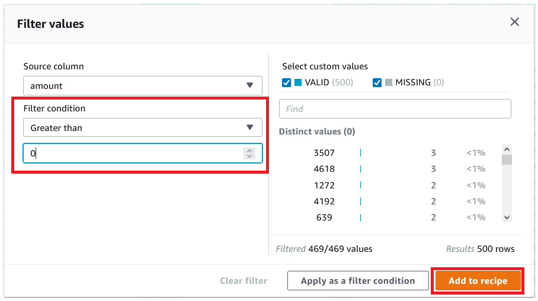The image size is (538, 301).
Task: Click the Add to recipe button
Action: pos(478,281)
